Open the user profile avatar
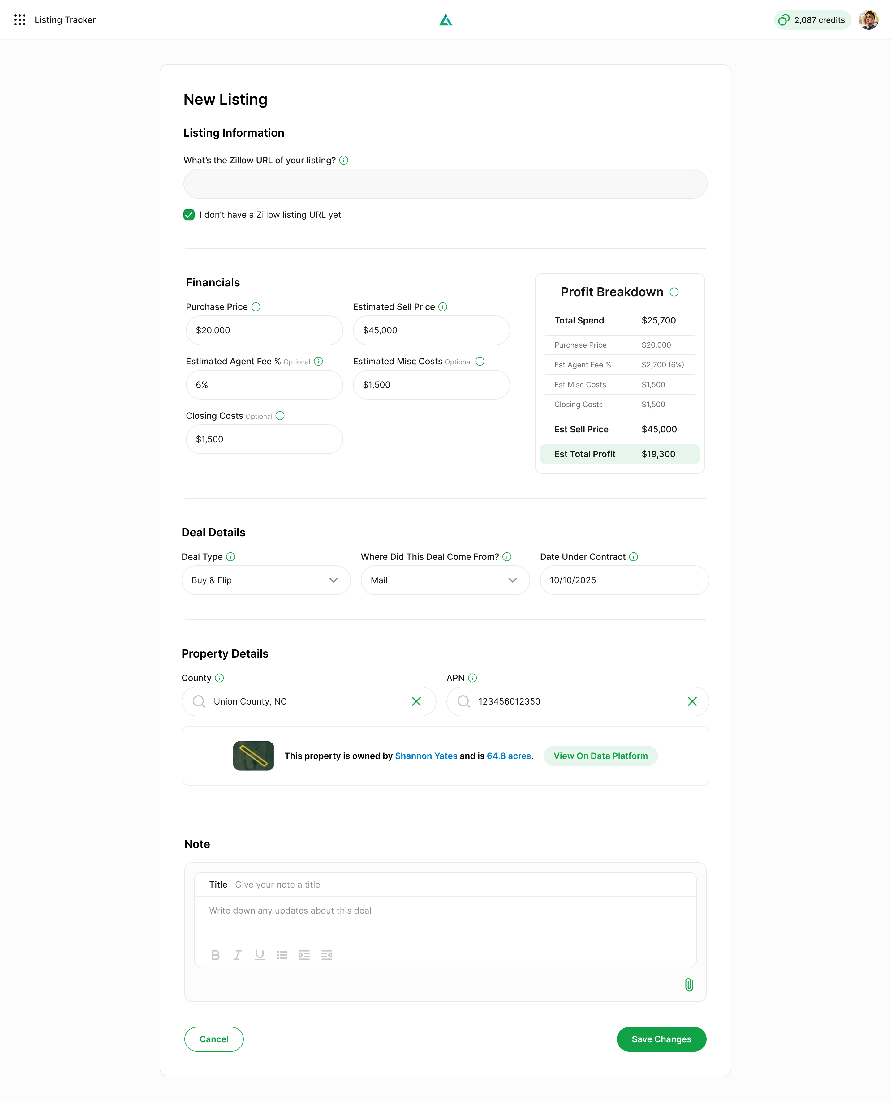Screen dimensions: 891x1101 click(x=868, y=20)
